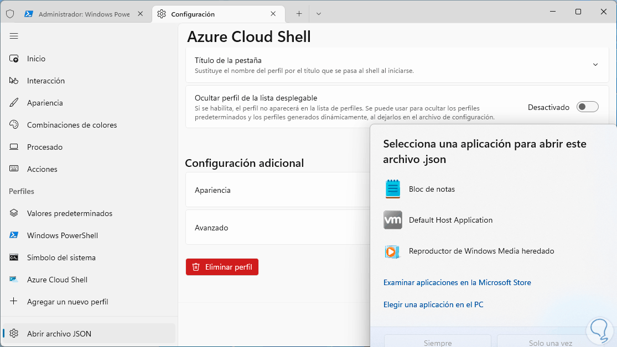Open Combinaciones de colores settings

pos(72,125)
